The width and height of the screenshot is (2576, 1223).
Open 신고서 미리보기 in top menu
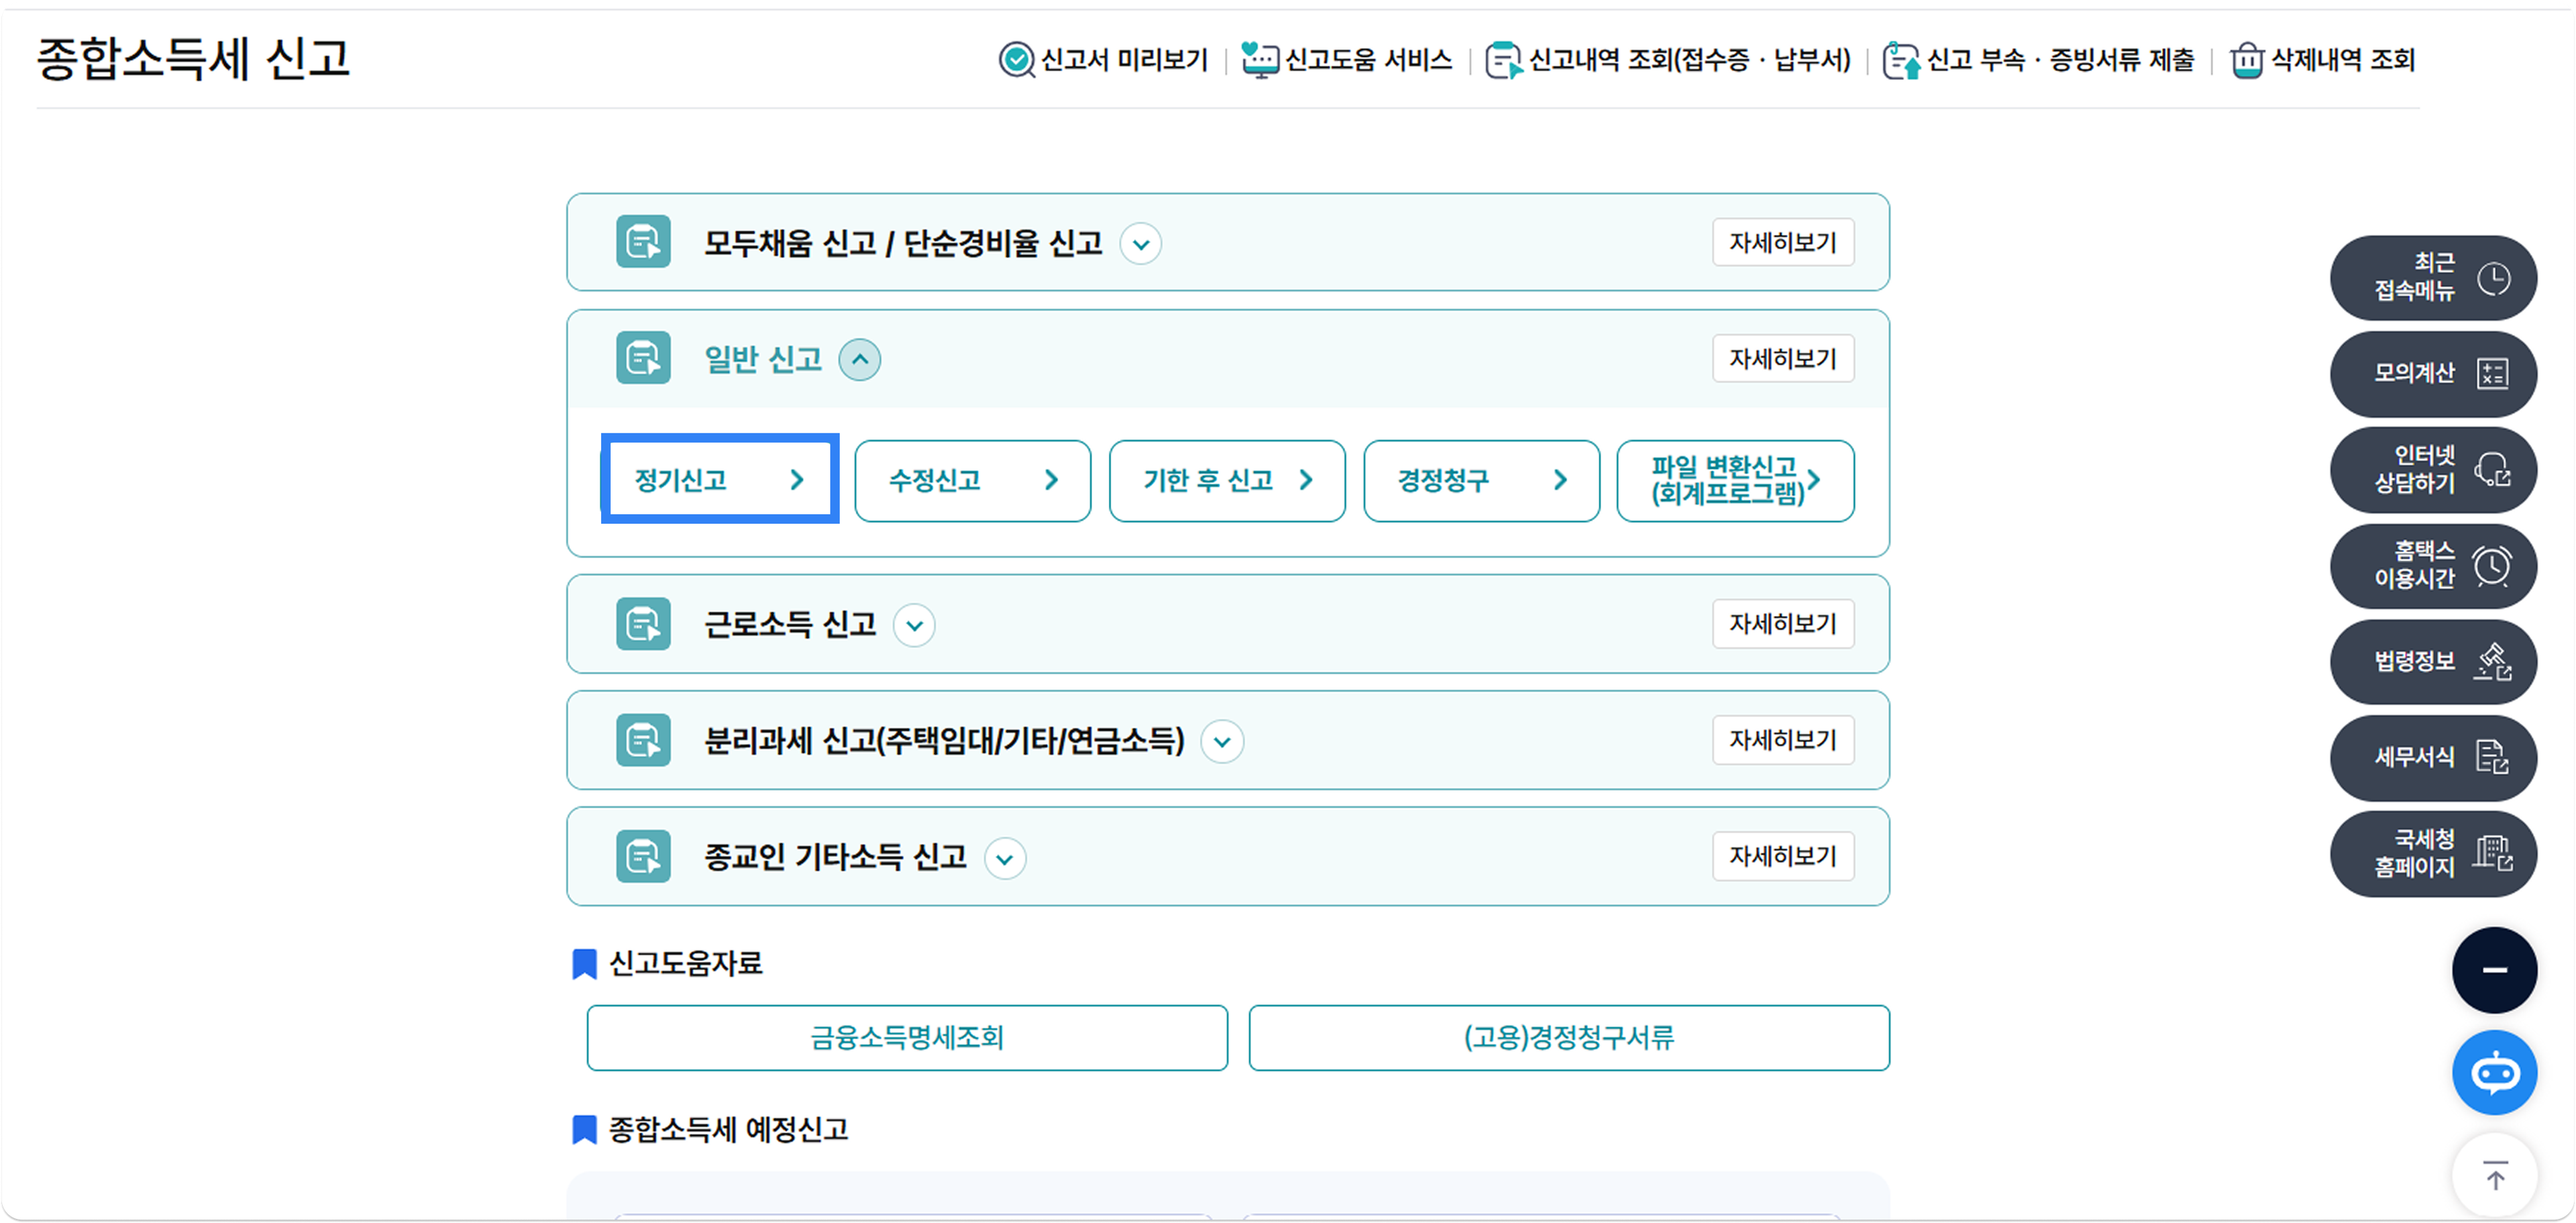coord(1104,60)
